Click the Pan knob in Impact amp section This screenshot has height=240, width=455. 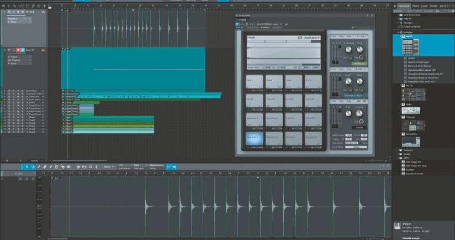click(x=348, y=113)
